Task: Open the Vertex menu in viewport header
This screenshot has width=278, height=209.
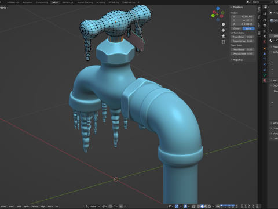Action: click(x=35, y=206)
